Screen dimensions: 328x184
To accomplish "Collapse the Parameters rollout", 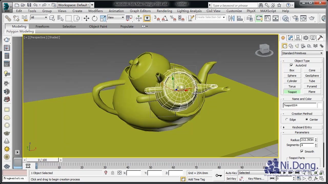I will tap(302, 132).
